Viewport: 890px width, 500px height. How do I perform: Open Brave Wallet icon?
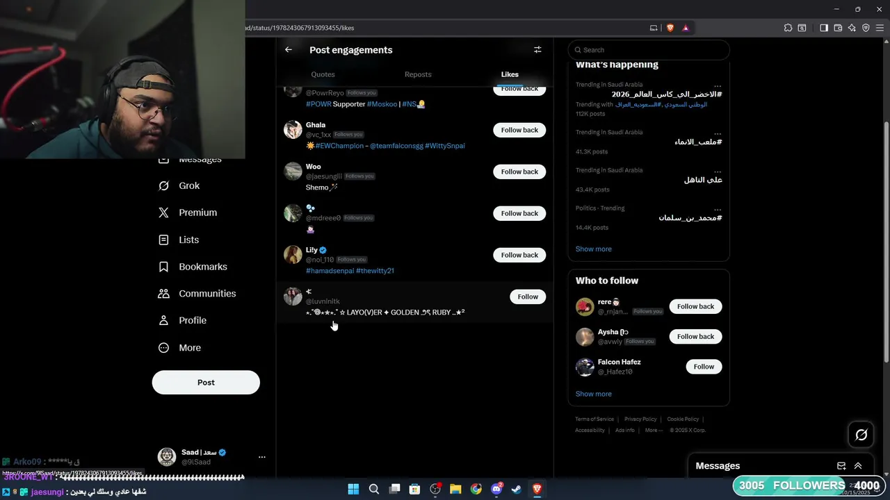click(x=838, y=28)
